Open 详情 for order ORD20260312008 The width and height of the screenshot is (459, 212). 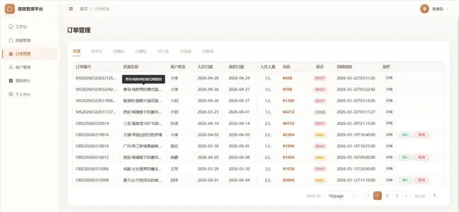(x=389, y=180)
